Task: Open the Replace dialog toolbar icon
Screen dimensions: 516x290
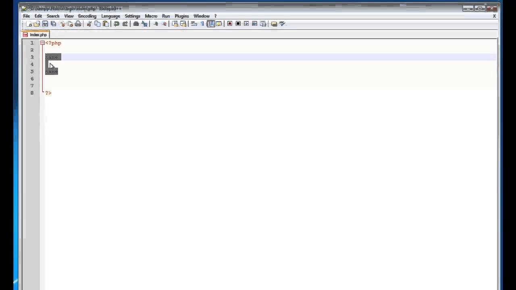Action: (x=144, y=24)
